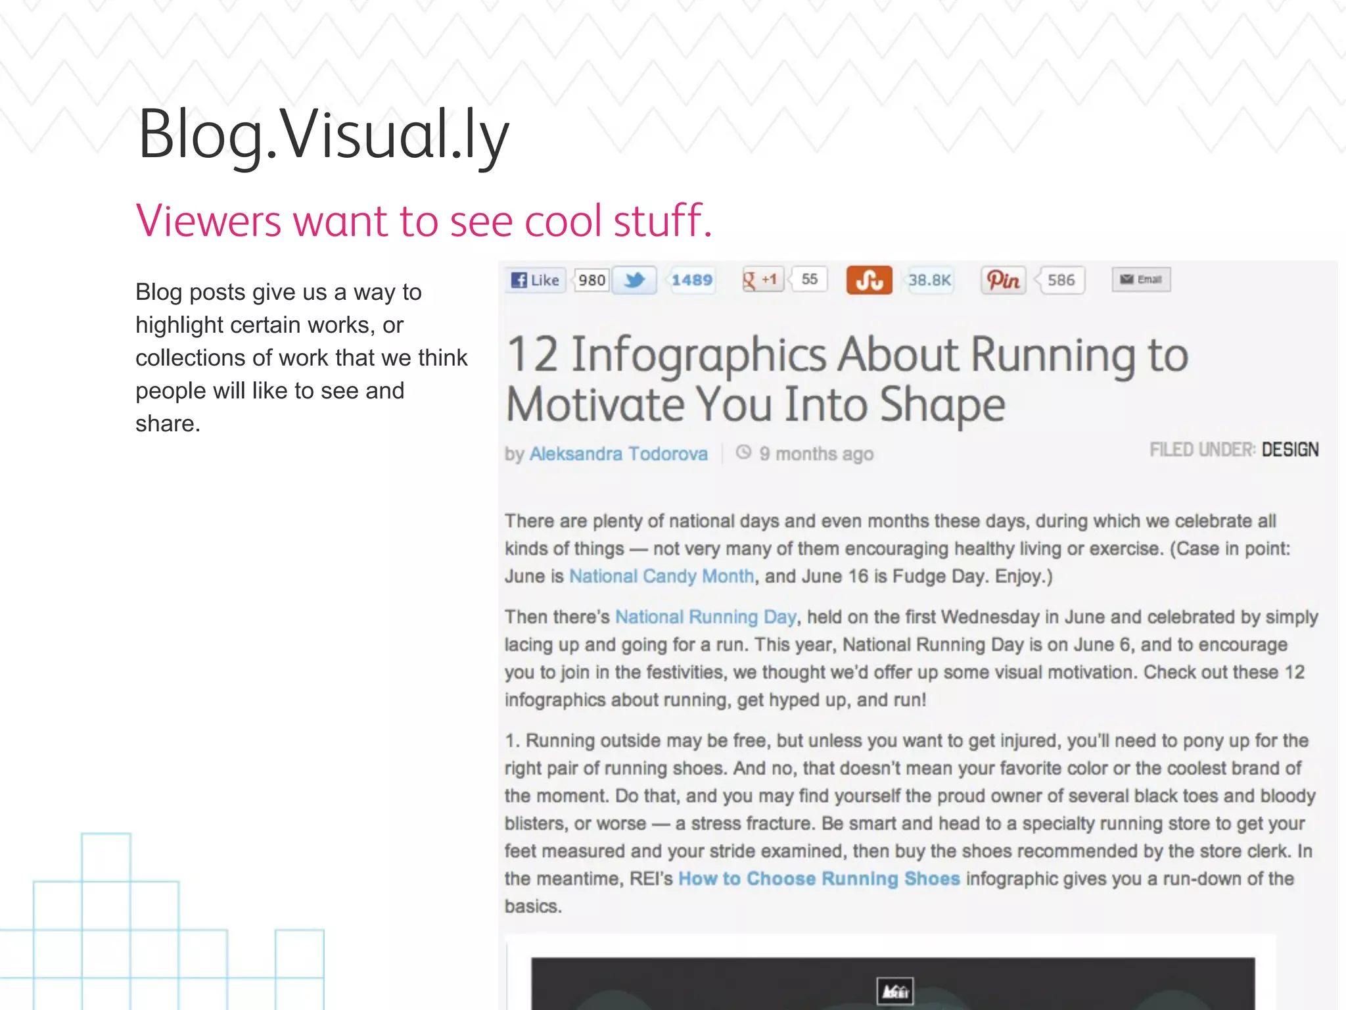Click the Viewers want to see cool stuff subtitle
Image resolution: width=1346 pixels, height=1010 pixels.
(424, 221)
